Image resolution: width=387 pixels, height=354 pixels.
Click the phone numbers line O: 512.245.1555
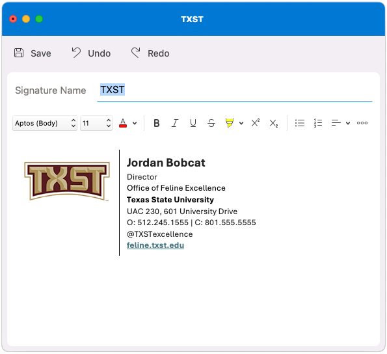coord(191,223)
